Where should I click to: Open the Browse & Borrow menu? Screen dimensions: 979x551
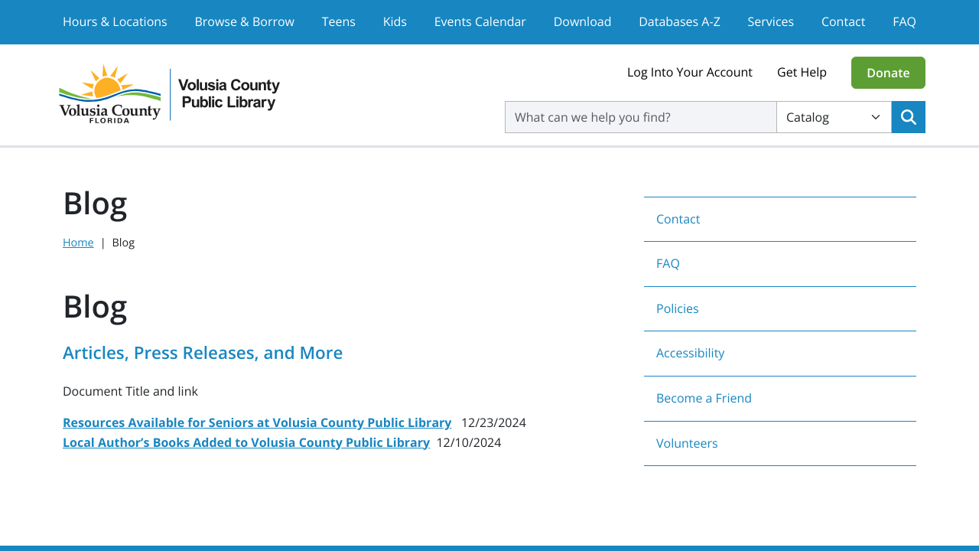coord(244,21)
